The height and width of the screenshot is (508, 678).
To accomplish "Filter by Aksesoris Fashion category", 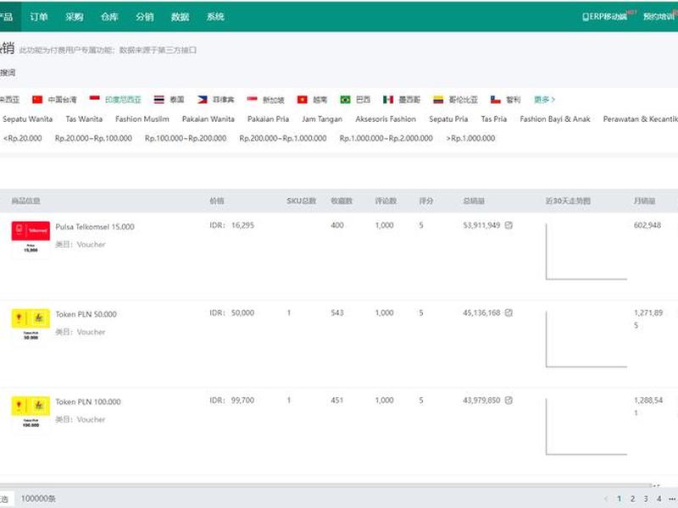I will click(386, 119).
